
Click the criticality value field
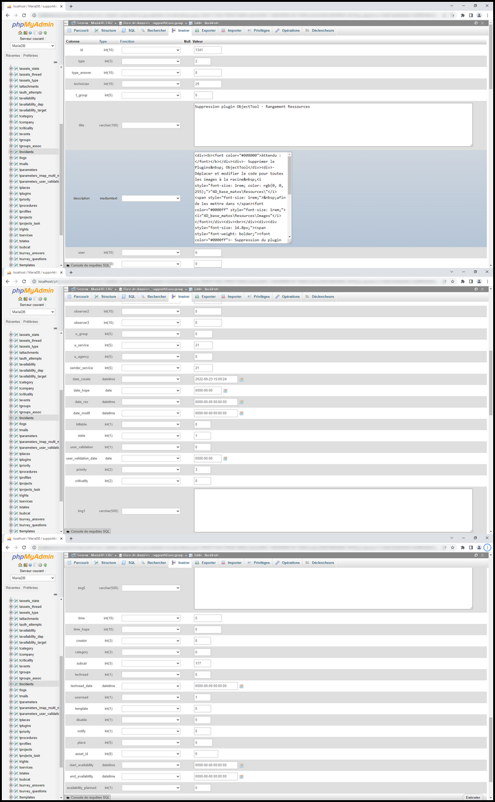(203, 481)
